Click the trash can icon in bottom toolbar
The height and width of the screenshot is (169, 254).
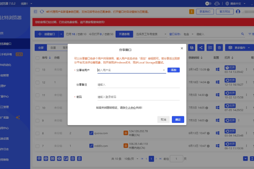coord(80,158)
